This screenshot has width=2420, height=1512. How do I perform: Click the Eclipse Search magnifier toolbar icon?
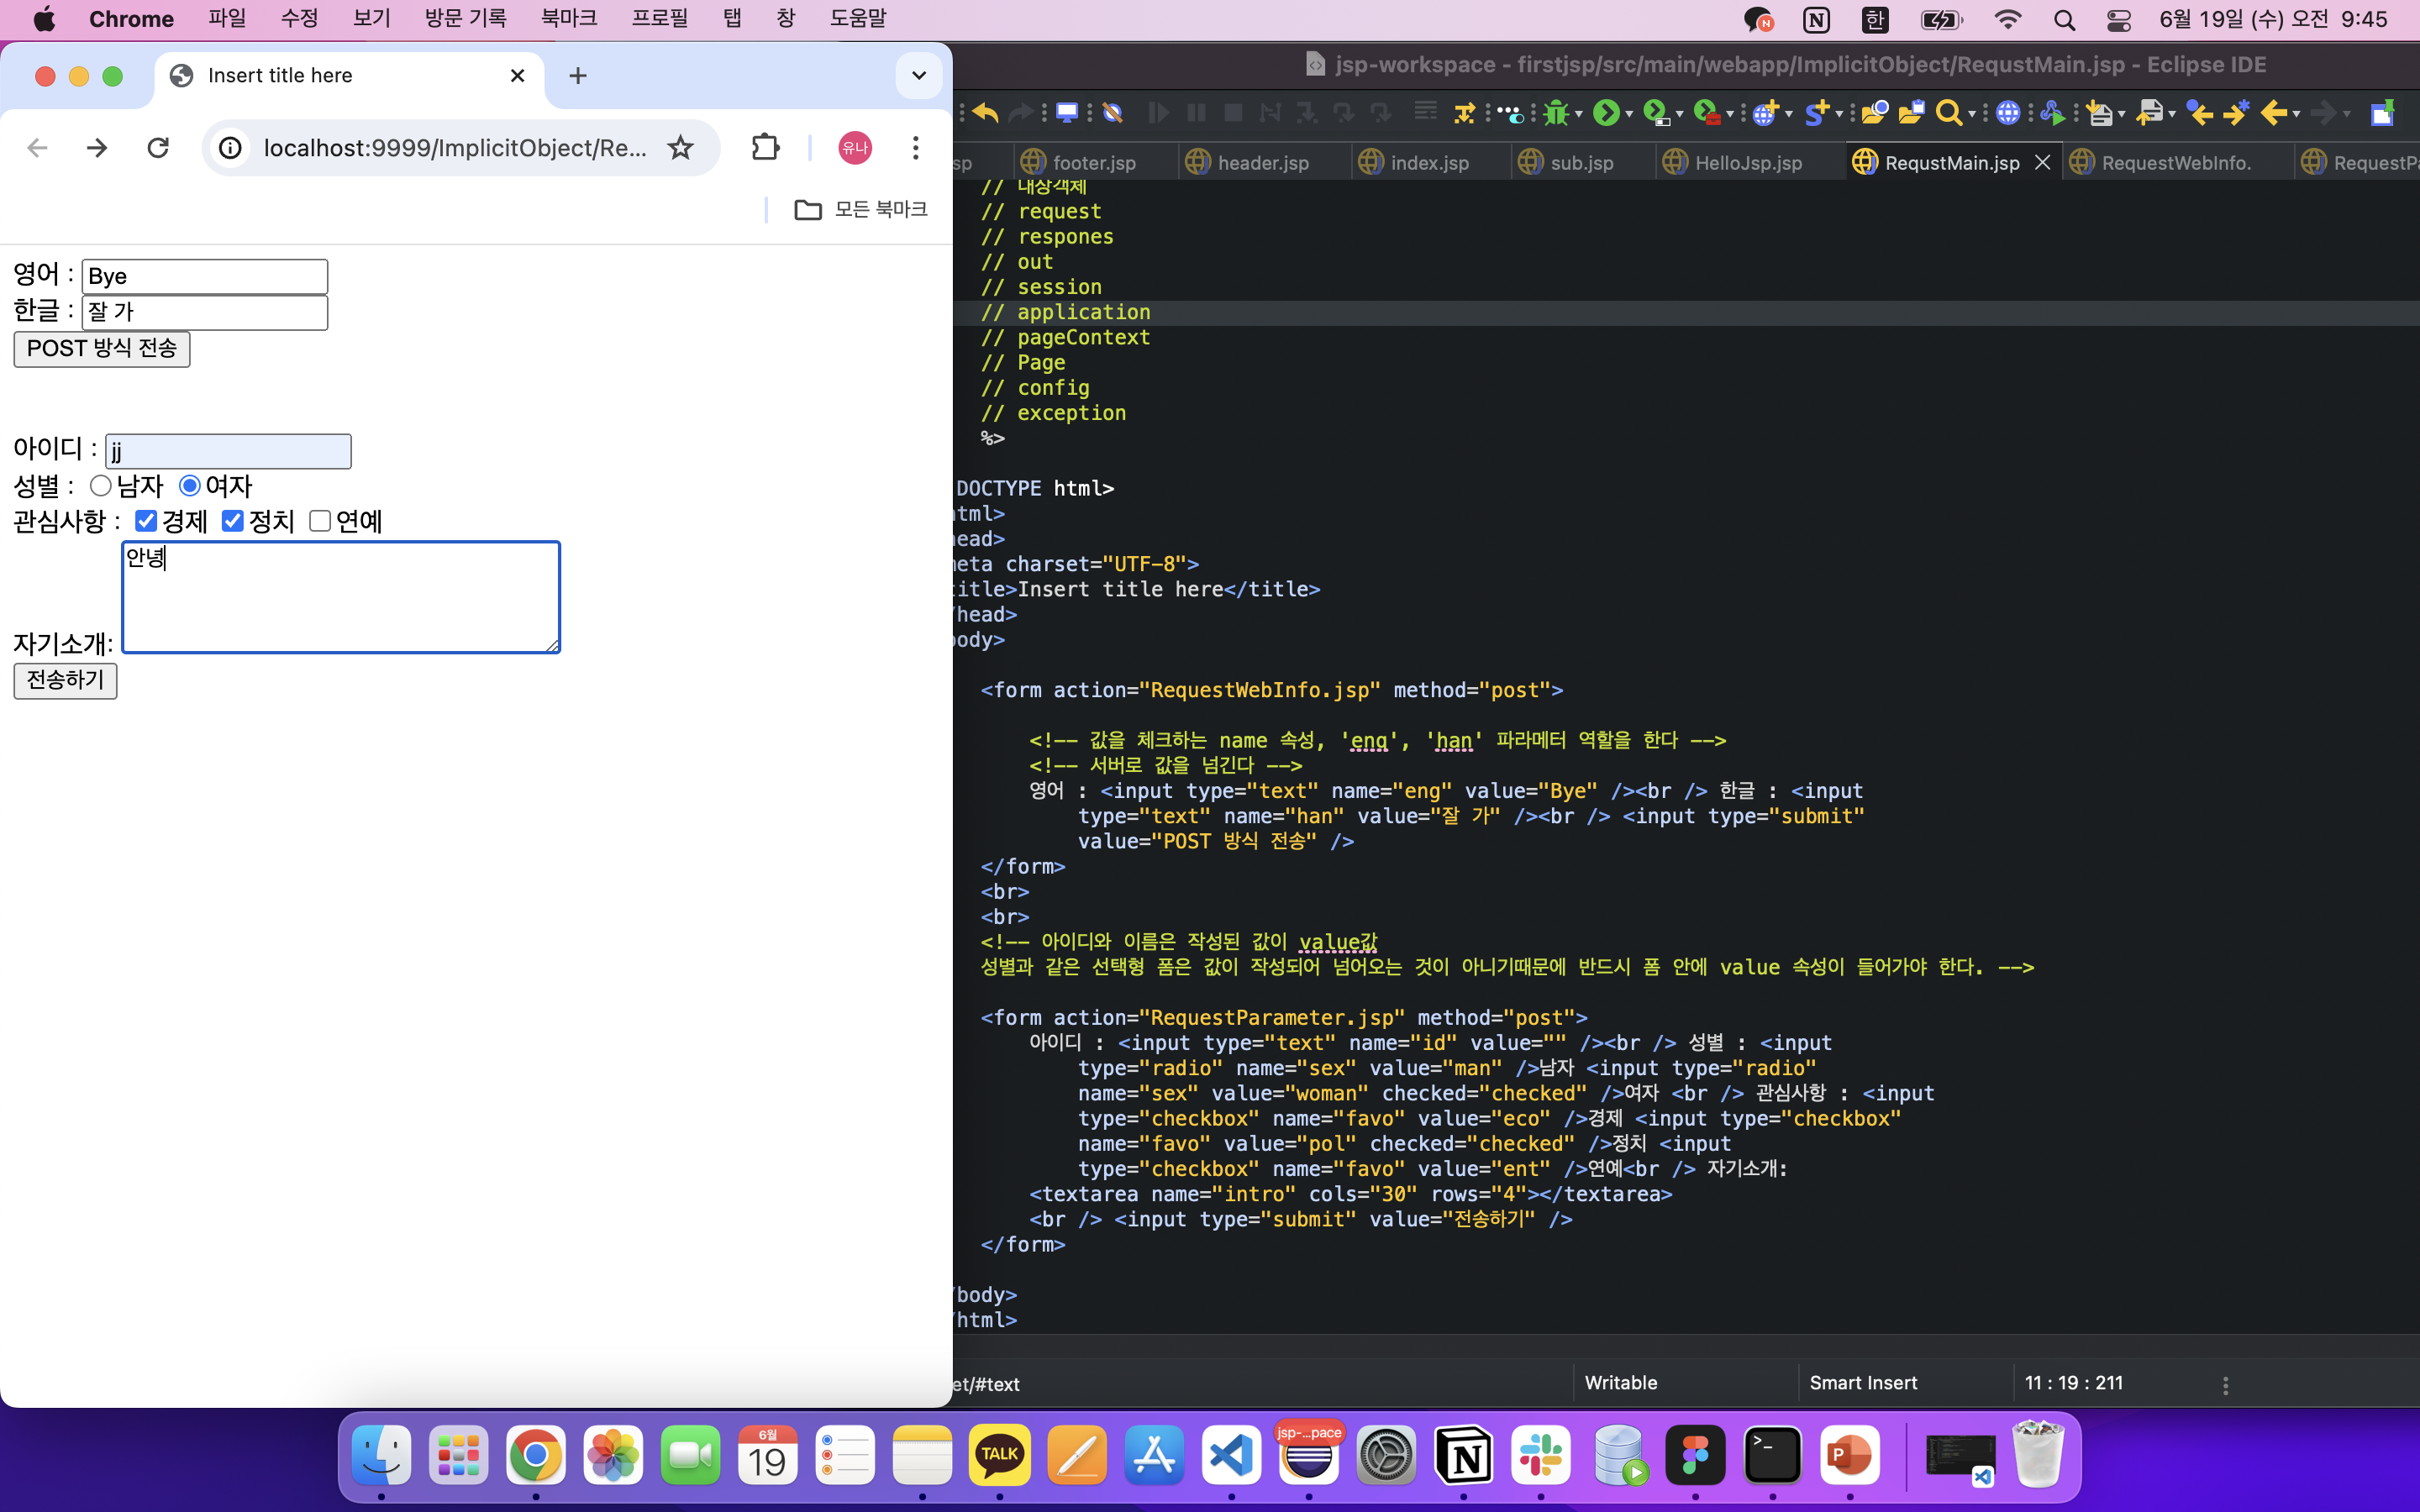tap(1947, 113)
